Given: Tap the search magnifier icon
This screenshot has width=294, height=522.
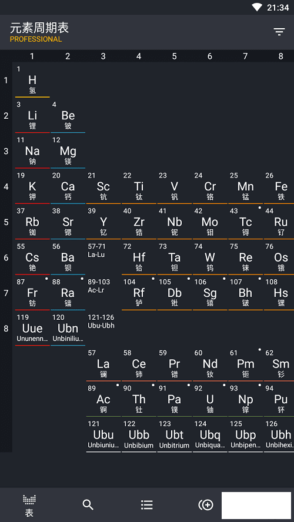Looking at the screenshot, I should 88,505.
